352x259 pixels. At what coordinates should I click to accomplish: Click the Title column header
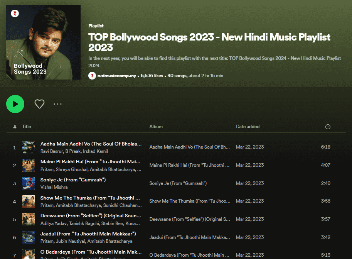pos(27,127)
